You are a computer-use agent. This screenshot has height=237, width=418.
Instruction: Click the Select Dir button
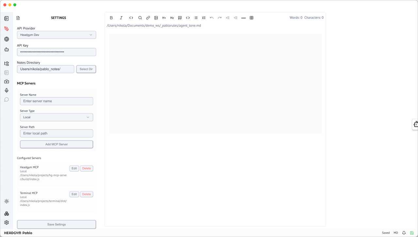tap(86, 69)
